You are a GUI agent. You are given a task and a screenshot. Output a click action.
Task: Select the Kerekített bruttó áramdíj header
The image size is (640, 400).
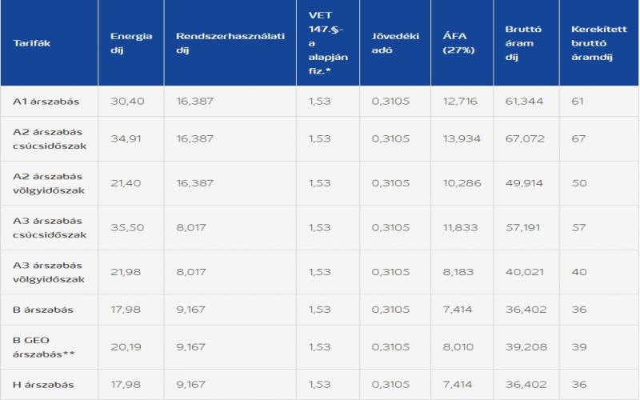593,43
